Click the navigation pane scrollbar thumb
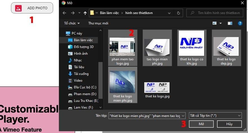This screenshot has width=248, height=133. click(x=100, y=80)
